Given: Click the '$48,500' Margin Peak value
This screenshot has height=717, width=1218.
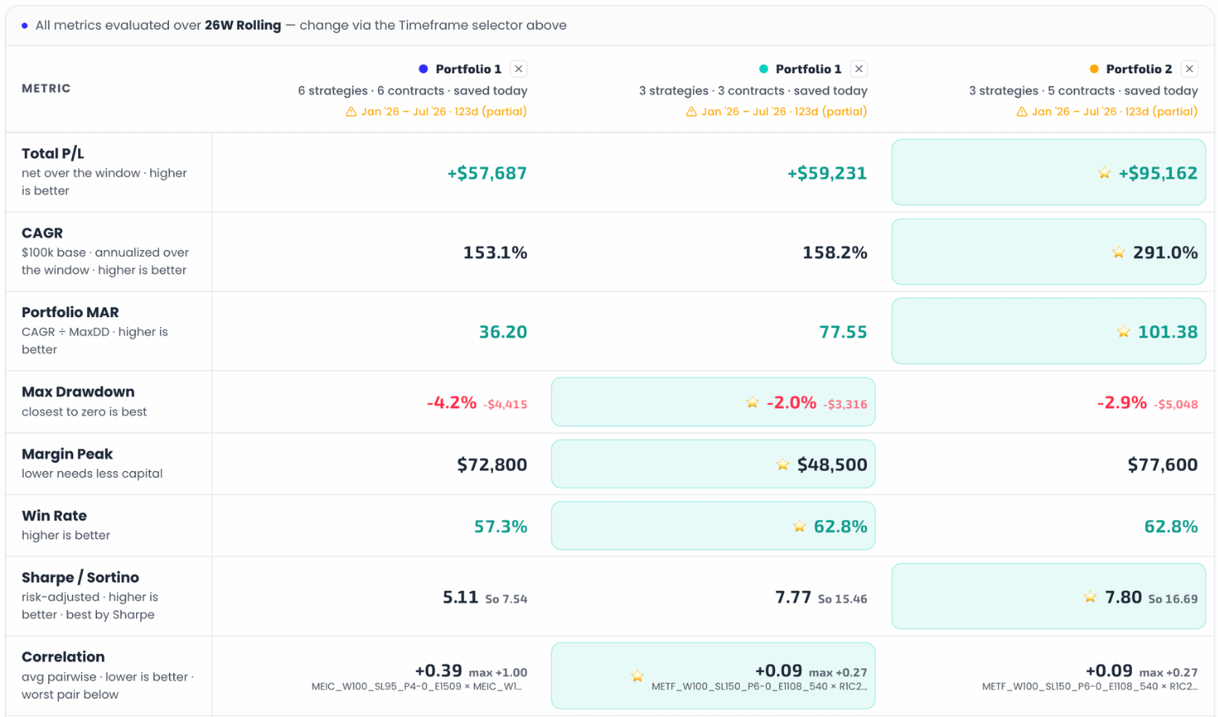Looking at the screenshot, I should click(x=833, y=465).
